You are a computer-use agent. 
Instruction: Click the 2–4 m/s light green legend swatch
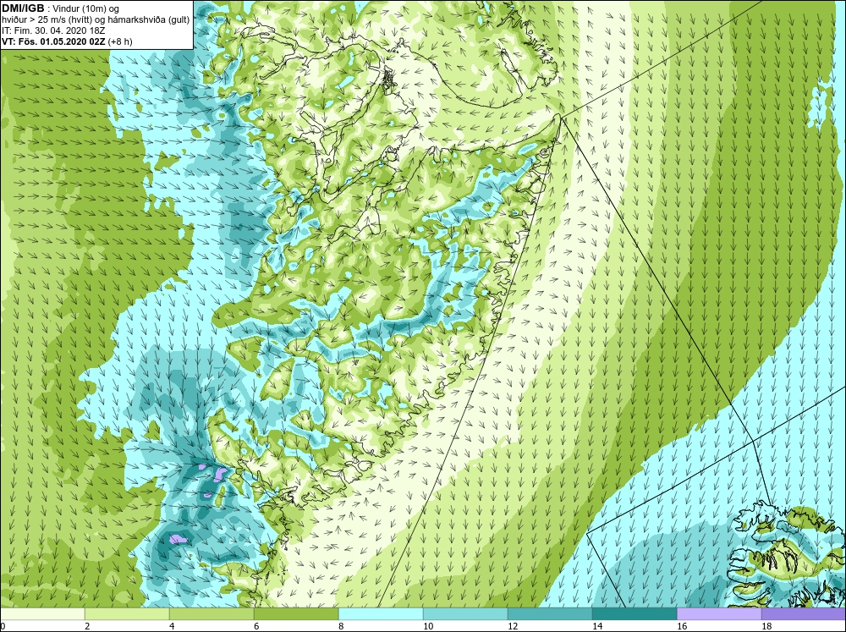pos(127,614)
